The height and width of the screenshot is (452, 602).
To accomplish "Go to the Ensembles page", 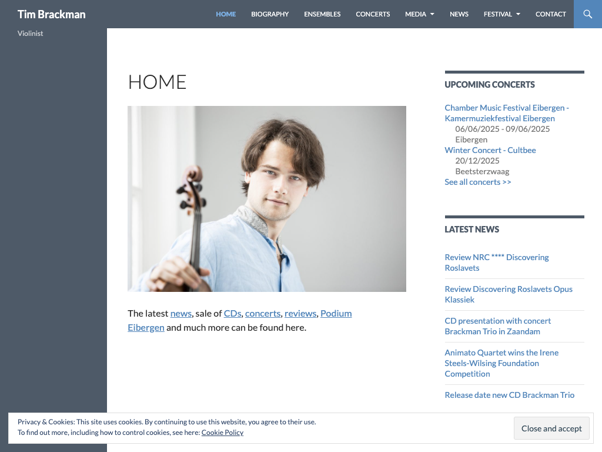I will pos(322,14).
